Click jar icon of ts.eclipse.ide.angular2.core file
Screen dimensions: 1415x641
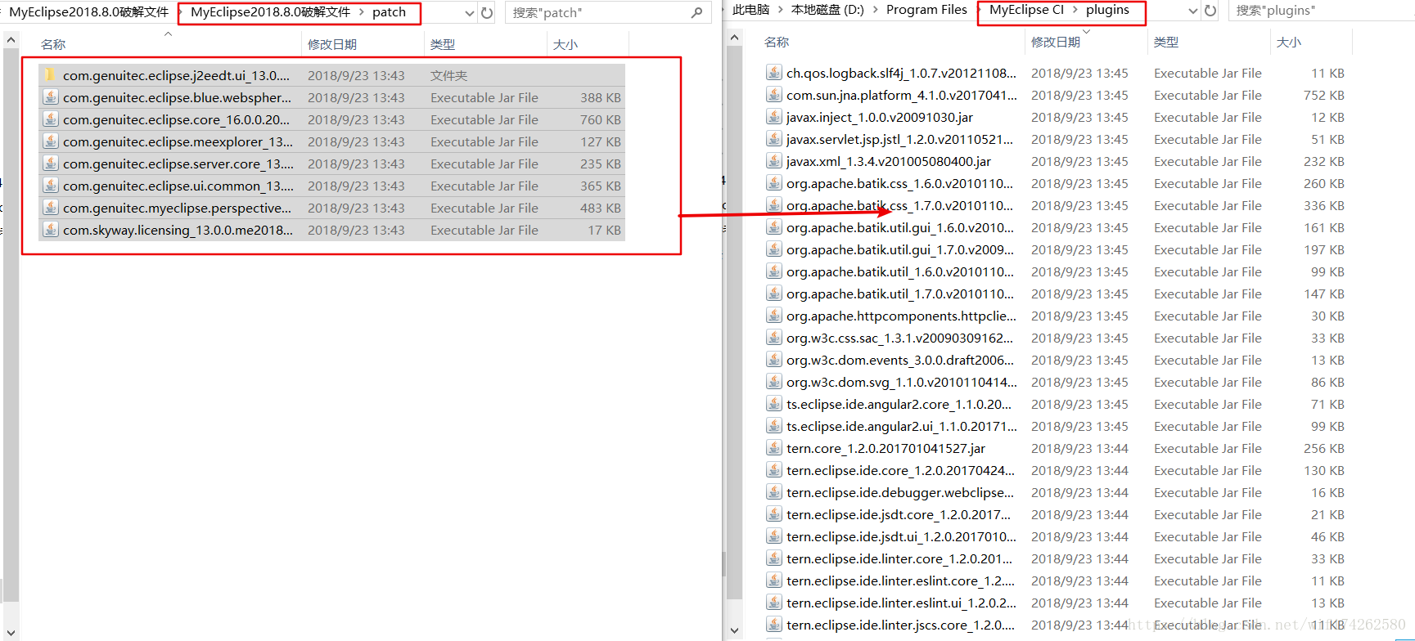coord(773,404)
